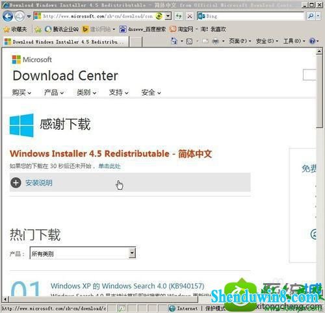The height and width of the screenshot is (313, 325).
Task: Click the add to favorites bar star icon
Action: coord(38,29)
